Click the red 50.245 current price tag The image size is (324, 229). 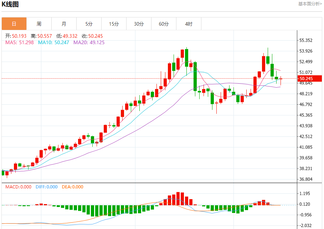tap(309, 79)
